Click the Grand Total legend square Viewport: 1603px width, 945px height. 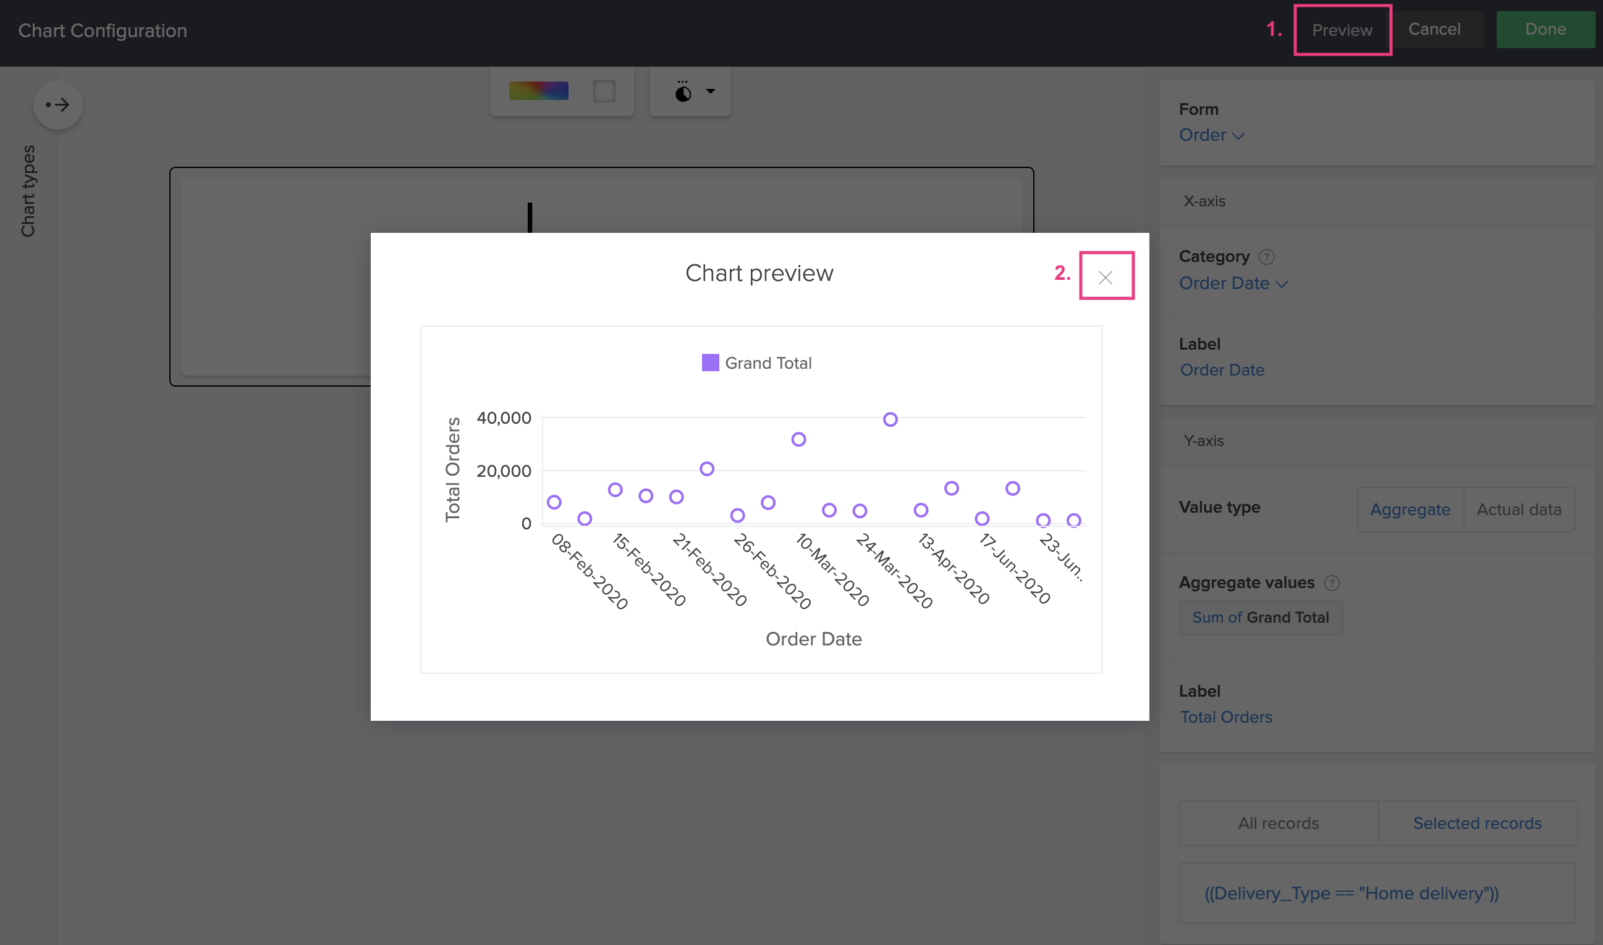710,363
